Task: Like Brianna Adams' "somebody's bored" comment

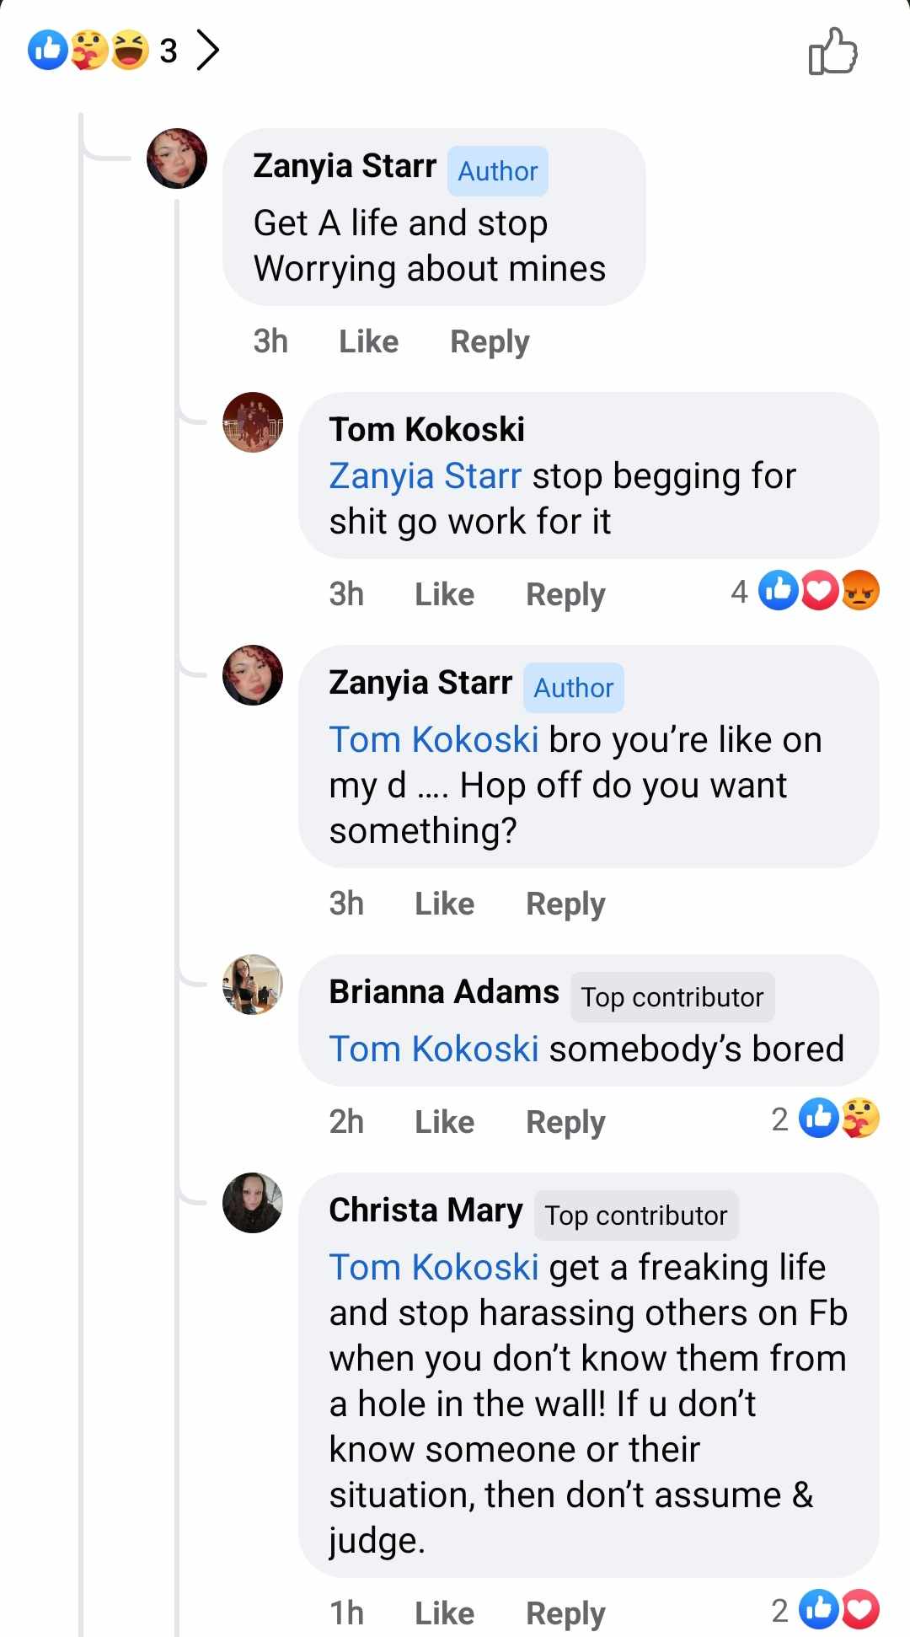Action: pos(444,1122)
